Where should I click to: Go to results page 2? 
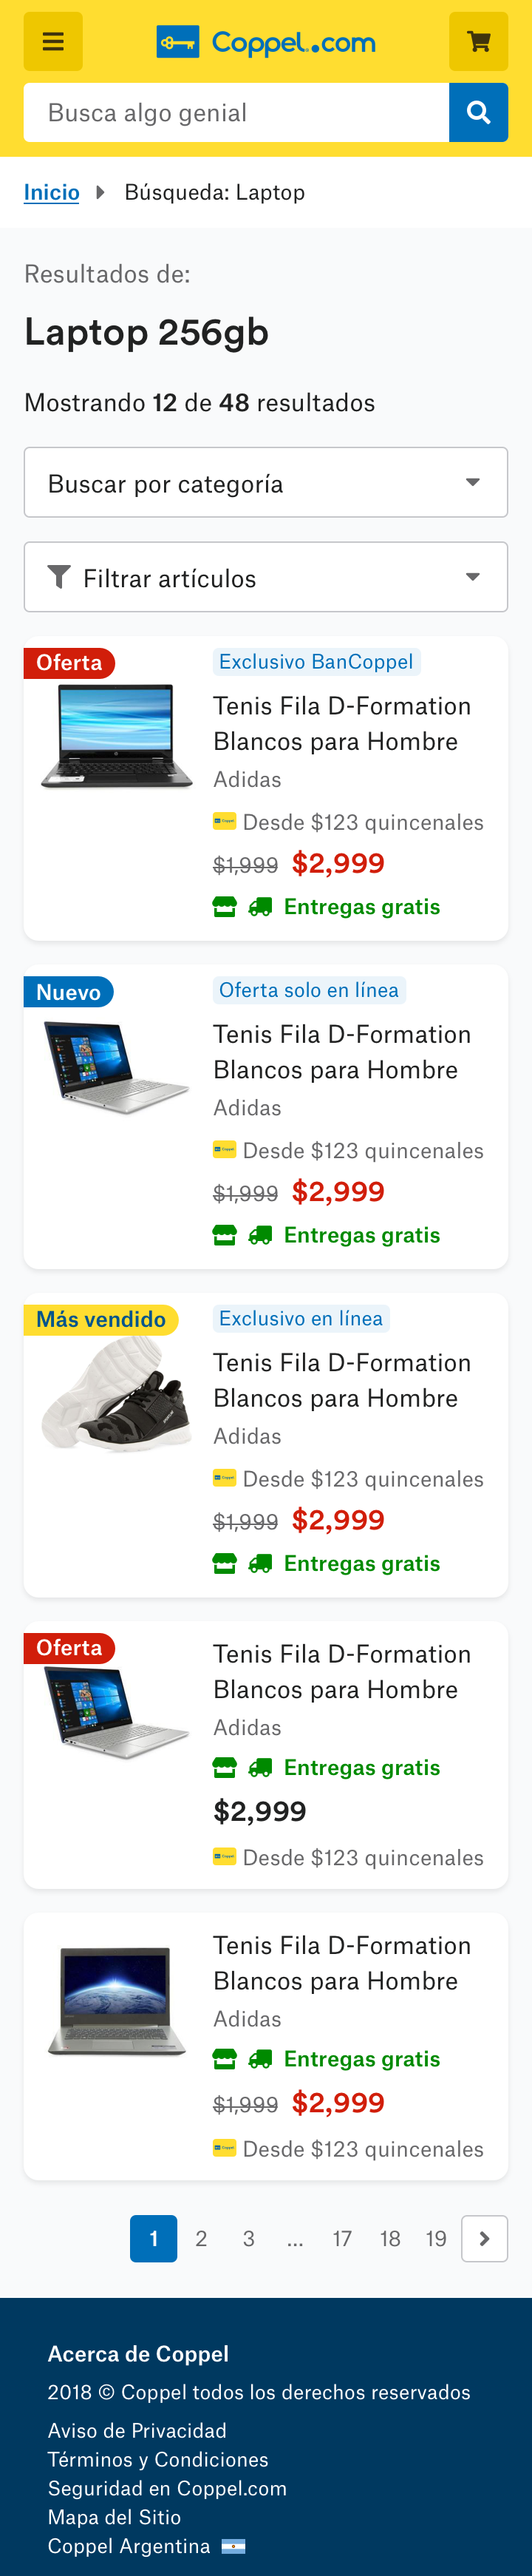(x=202, y=2238)
